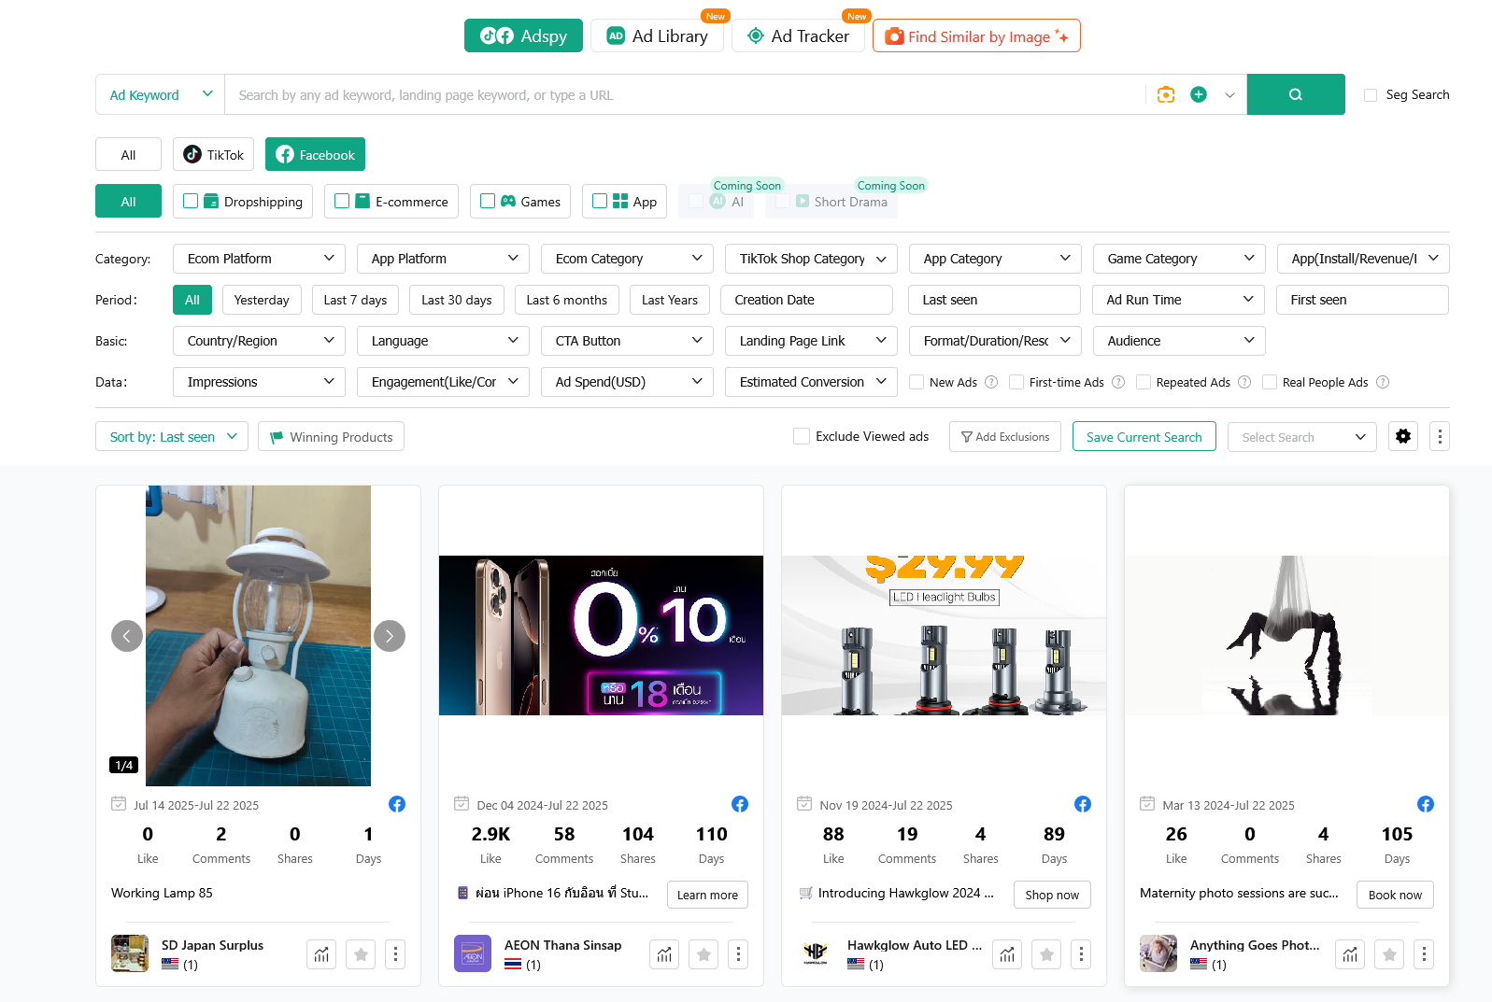1492x1002 pixels.
Task: Open the three-dot menu next to the gear
Action: pyautogui.click(x=1440, y=436)
